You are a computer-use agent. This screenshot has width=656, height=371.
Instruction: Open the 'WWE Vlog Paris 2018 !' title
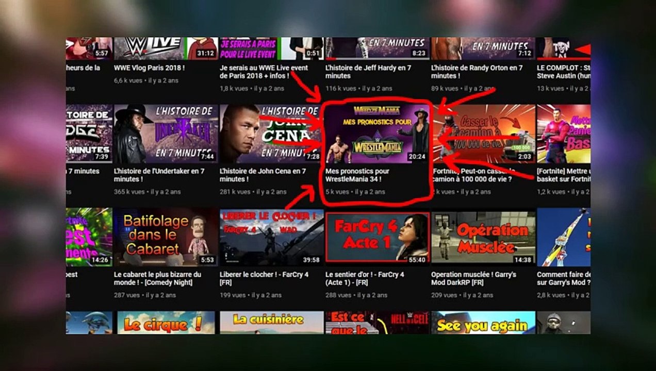pos(149,68)
